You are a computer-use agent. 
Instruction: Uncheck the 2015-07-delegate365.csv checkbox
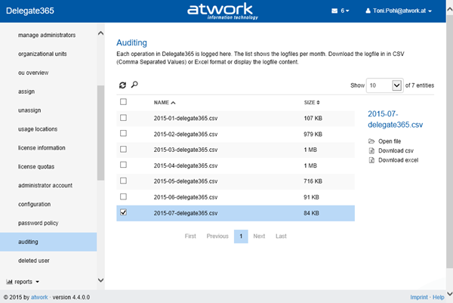pyautogui.click(x=123, y=212)
